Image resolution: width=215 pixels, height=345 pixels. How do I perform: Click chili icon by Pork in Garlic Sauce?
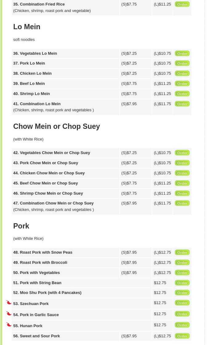tap(9, 313)
